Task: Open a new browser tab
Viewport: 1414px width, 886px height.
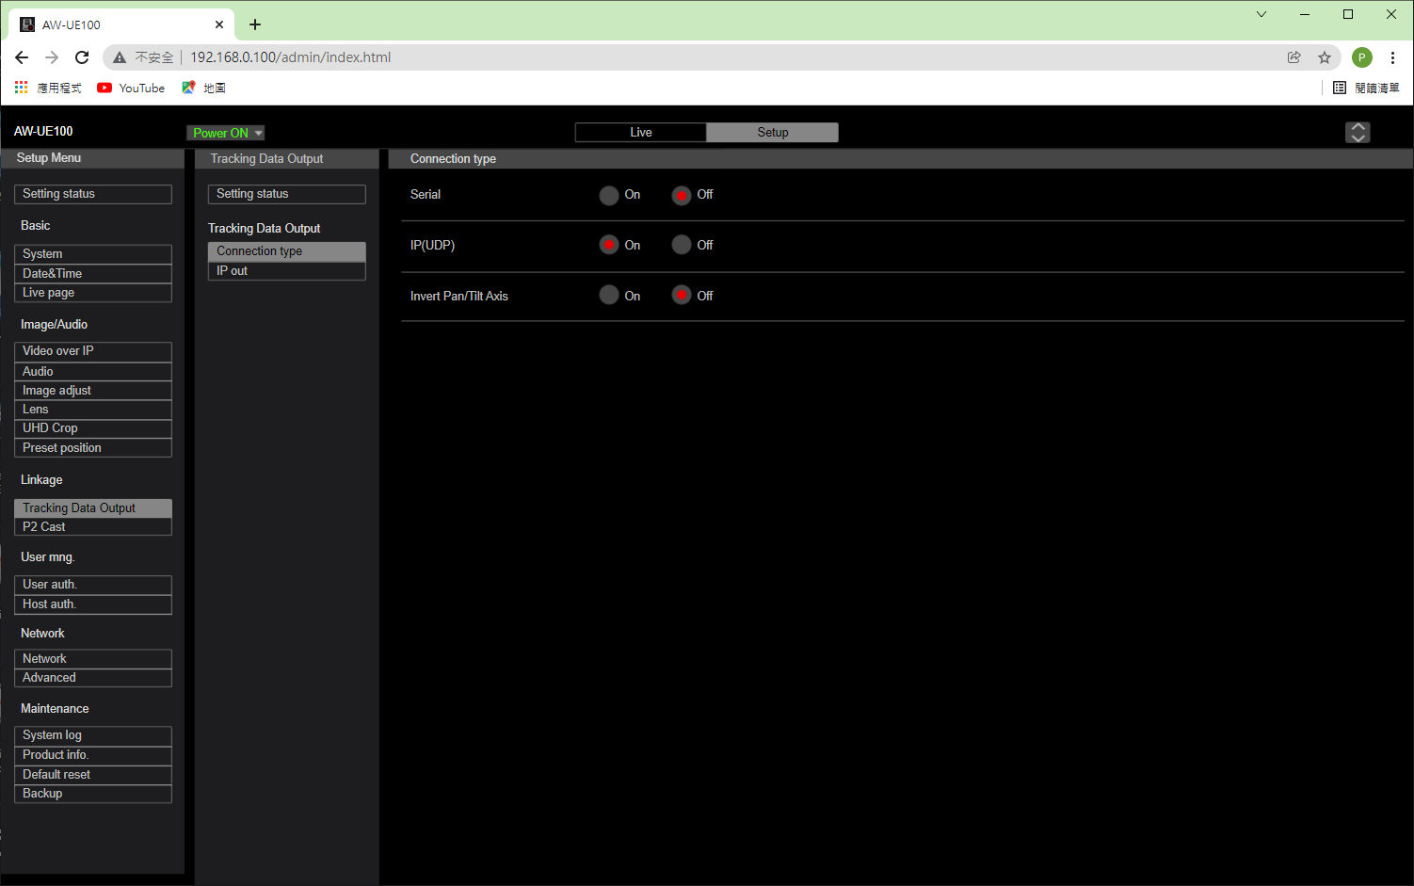Action: tap(255, 24)
